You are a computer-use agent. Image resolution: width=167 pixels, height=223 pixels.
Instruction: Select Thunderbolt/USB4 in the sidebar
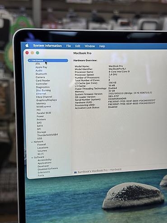coord(47,135)
